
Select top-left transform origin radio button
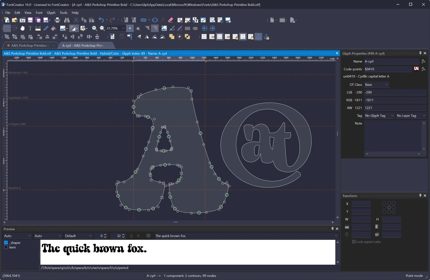(384, 203)
